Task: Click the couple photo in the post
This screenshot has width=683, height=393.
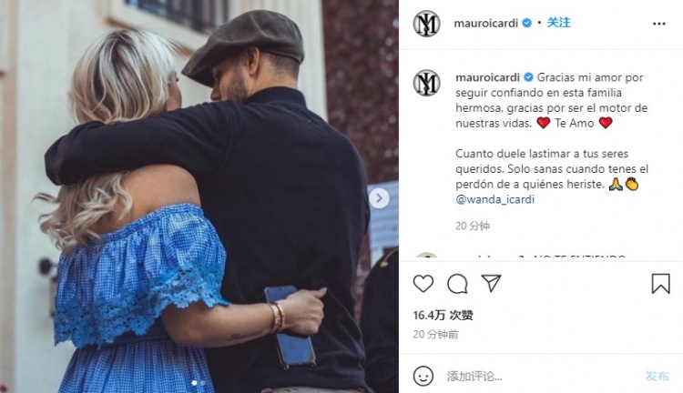Action: (x=199, y=196)
